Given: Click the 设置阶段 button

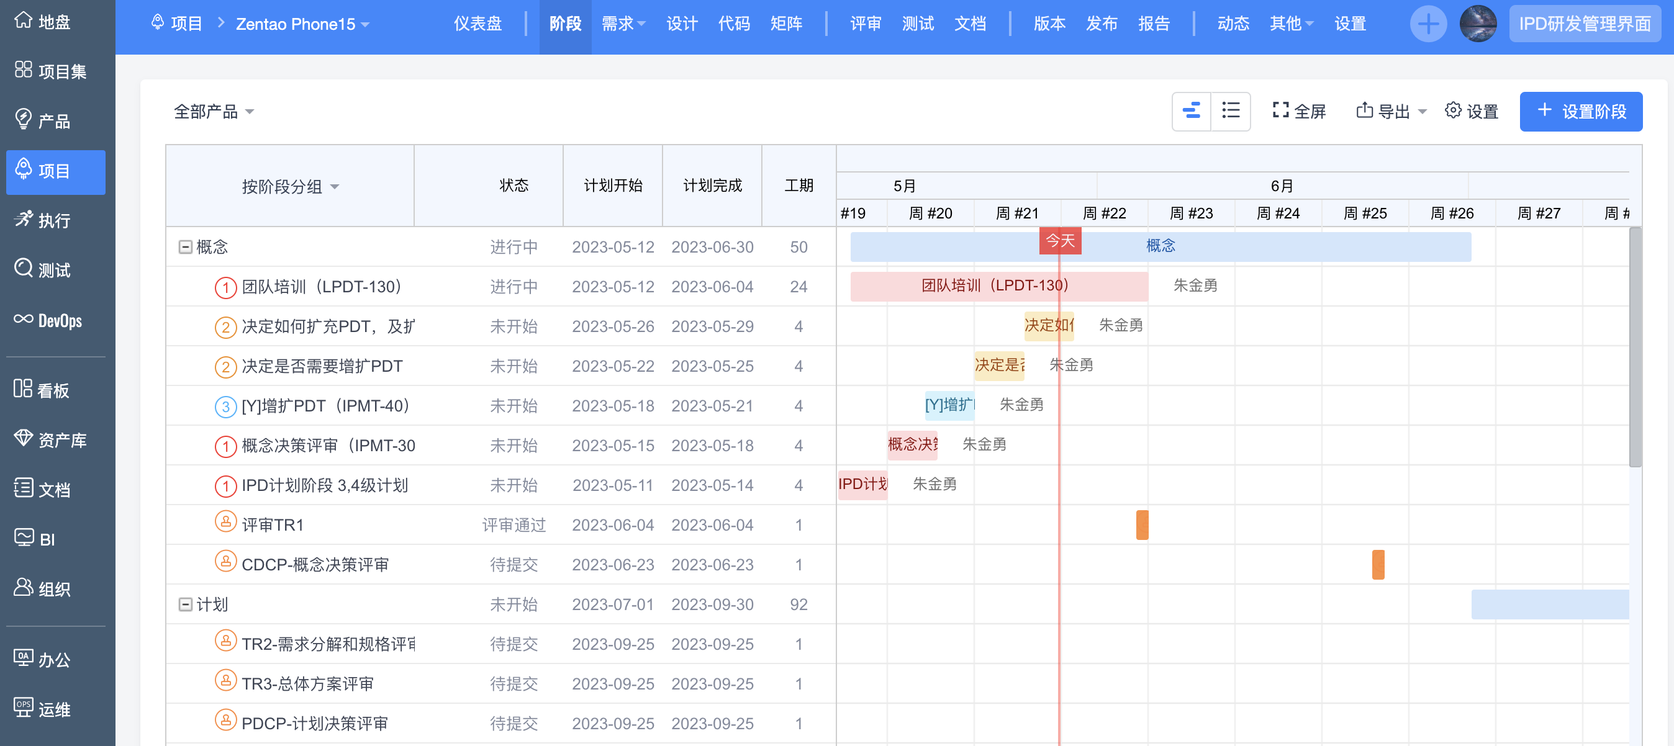Looking at the screenshot, I should point(1580,111).
